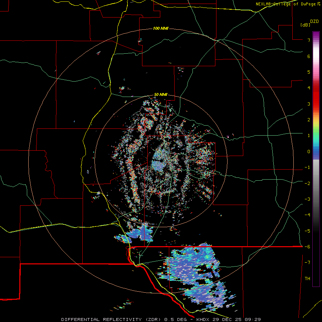Image resolution: width=322 pixels, height=322 pixels.
Task: Click the -1 value on color scale
Action: pyautogui.click(x=307, y=167)
